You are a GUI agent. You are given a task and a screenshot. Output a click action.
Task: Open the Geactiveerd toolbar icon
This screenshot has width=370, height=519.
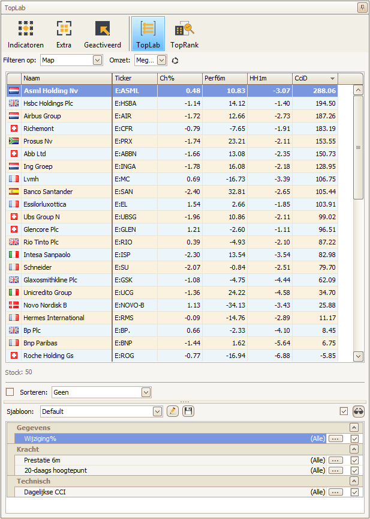102,34
